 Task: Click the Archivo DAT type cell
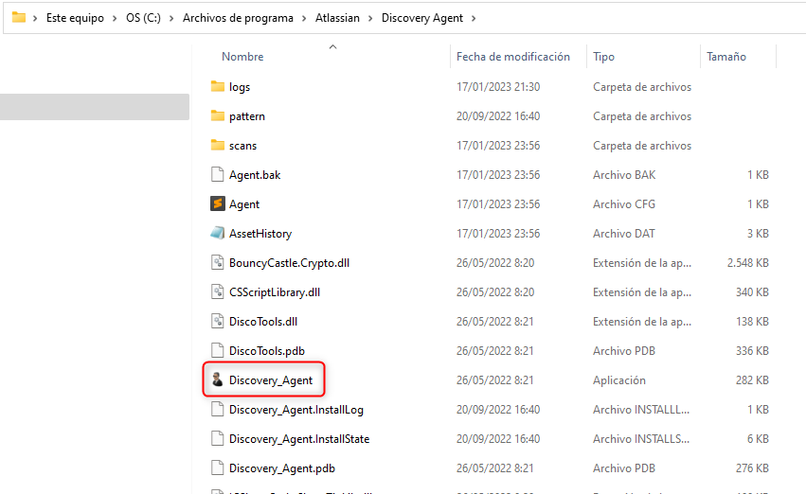click(624, 233)
